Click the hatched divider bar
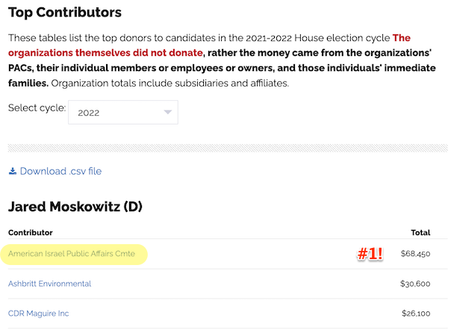The width and height of the screenshot is (451, 336). point(228,148)
